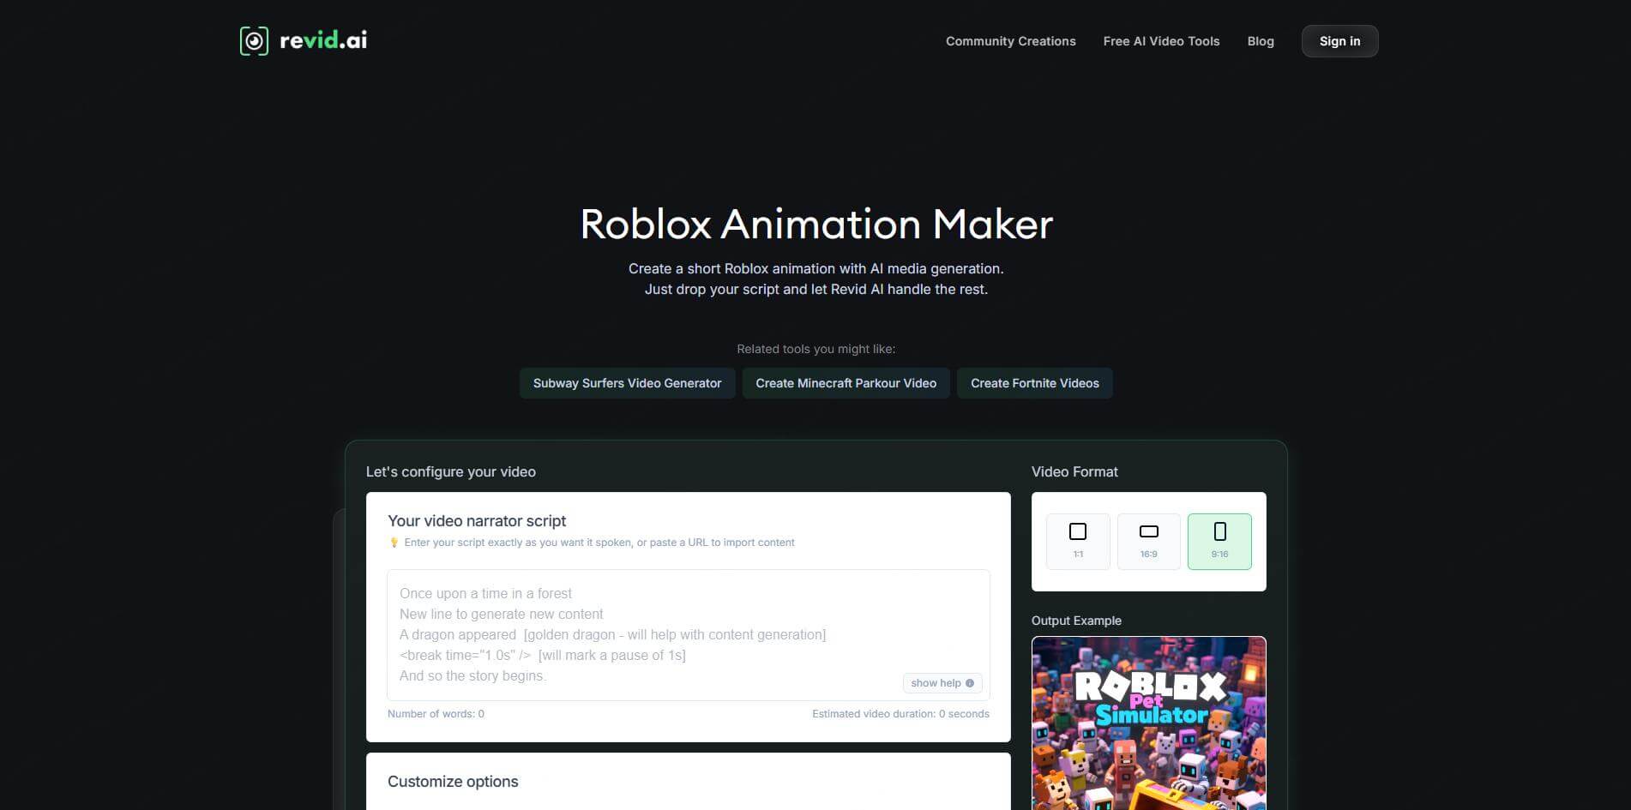The width and height of the screenshot is (1631, 810).
Task: Click the info icon on the show help button
Action: pos(969,683)
